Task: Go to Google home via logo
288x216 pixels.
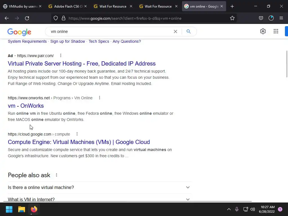Action: point(19,32)
